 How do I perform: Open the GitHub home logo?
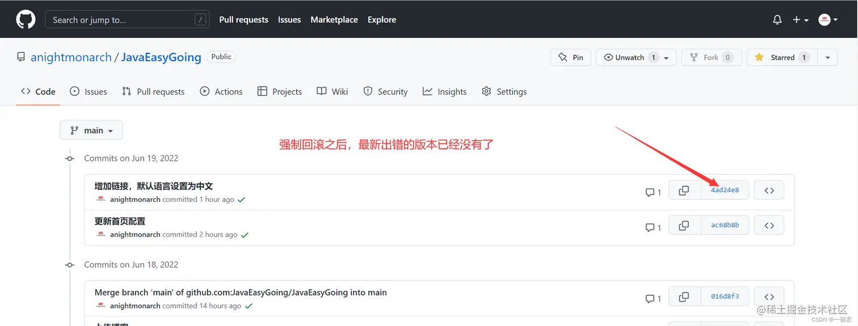coord(26,20)
